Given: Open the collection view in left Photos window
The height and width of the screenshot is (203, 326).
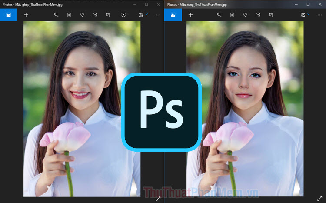Looking at the screenshot, I should (x=9, y=15).
